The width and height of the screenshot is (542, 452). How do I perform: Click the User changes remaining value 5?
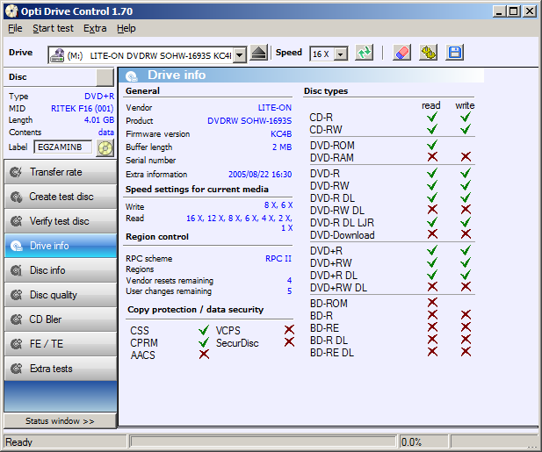289,291
